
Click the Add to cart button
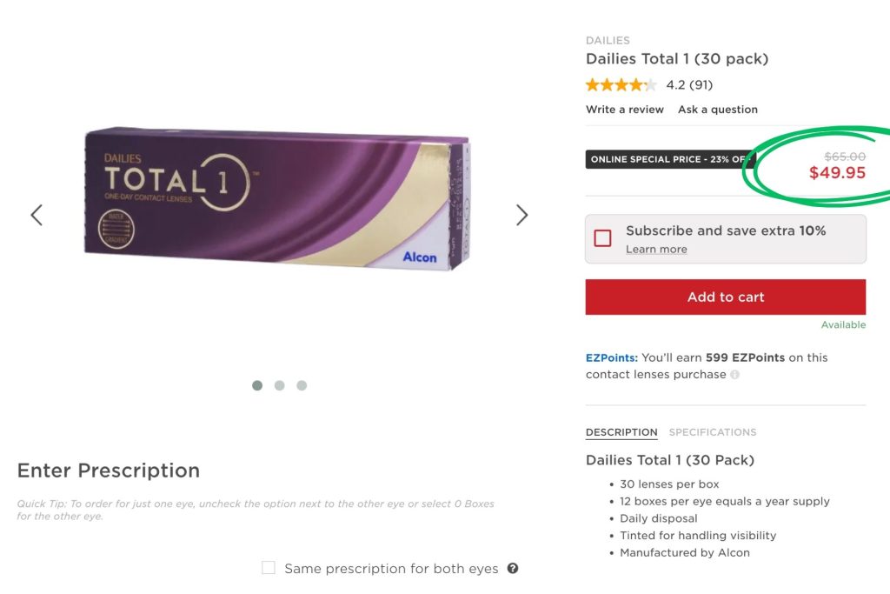(726, 297)
